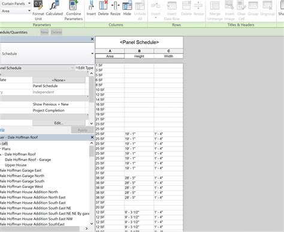Add a Calculated parameter
Screen dimensions: 284x232
point(55,8)
